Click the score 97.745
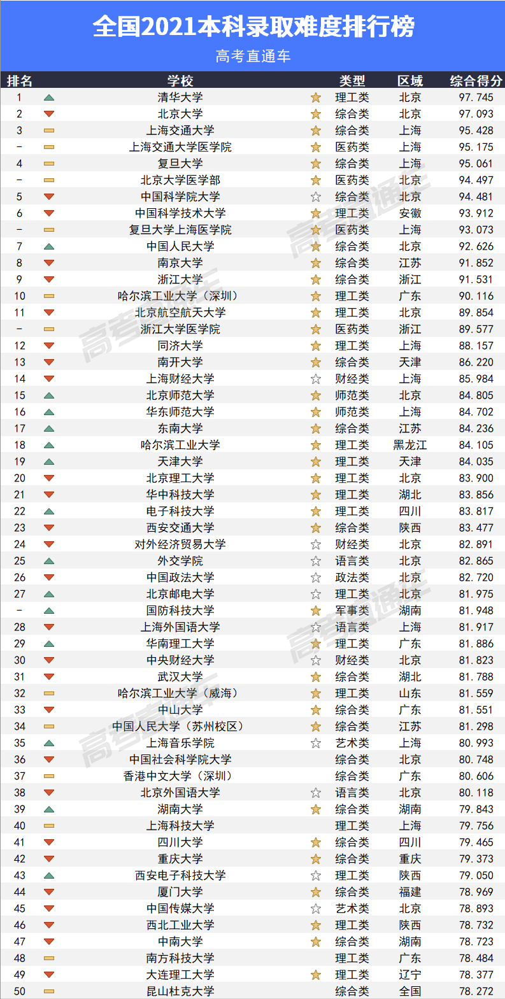505x999 pixels. [x=476, y=97]
